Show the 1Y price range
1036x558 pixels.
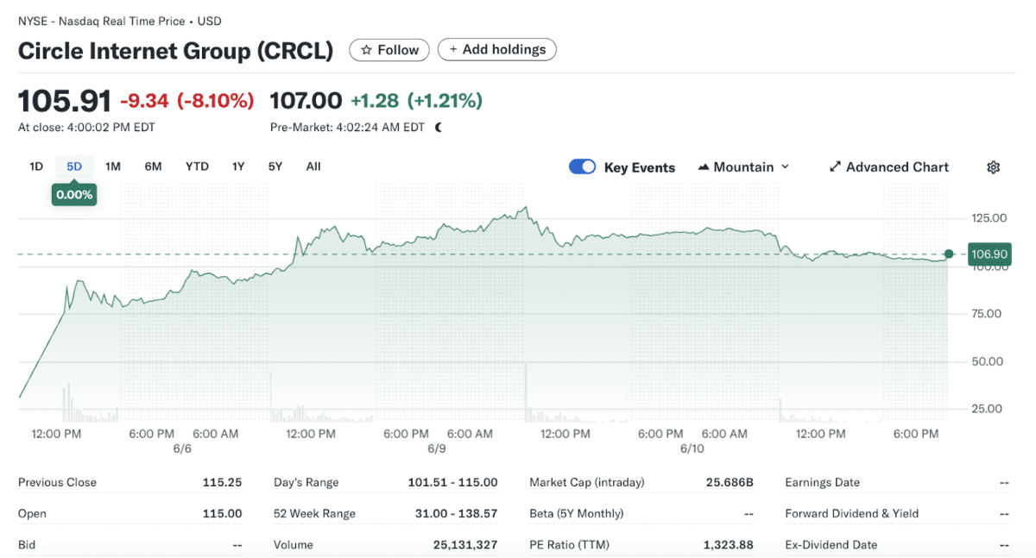[x=238, y=166]
